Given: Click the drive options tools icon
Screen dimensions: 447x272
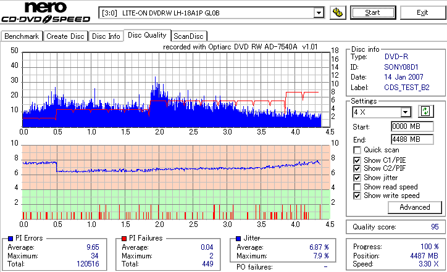Looking at the screenshot, I should point(338,13).
